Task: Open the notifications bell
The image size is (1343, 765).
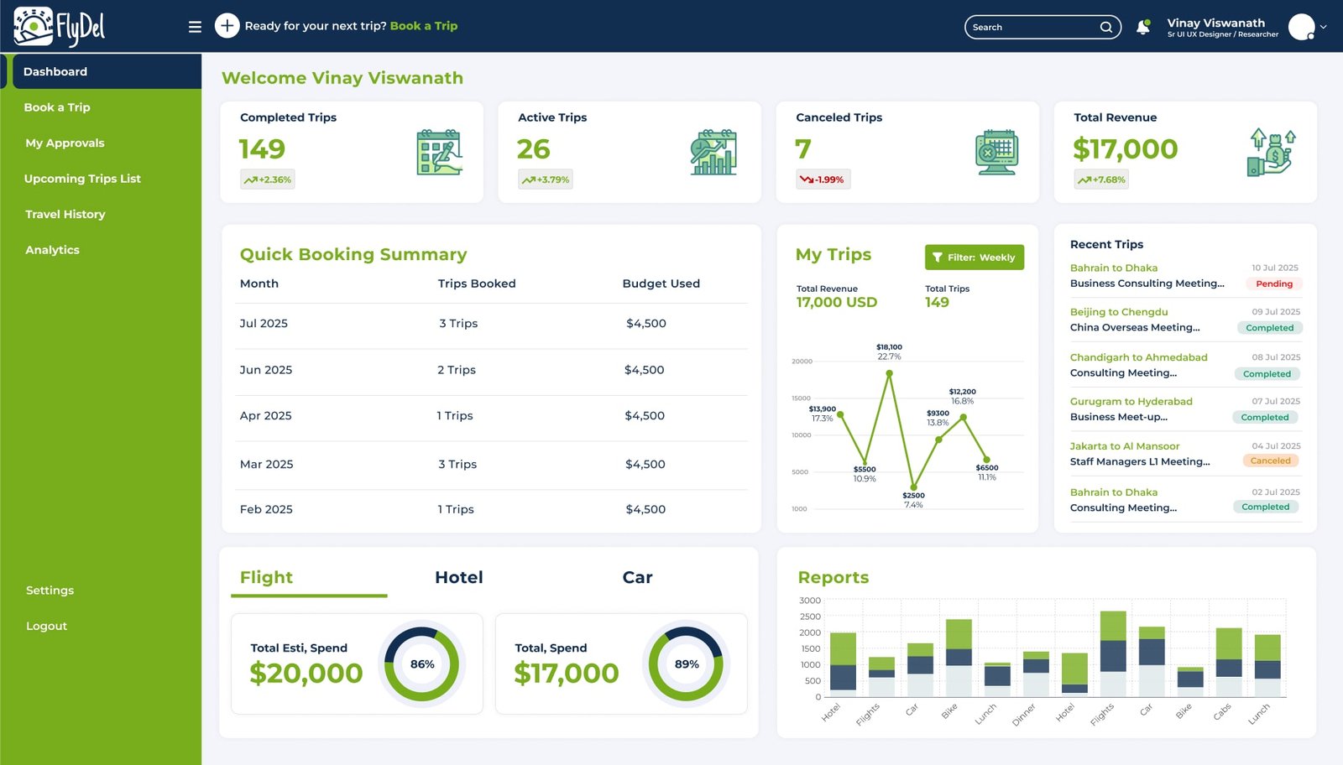Action: [1142, 27]
